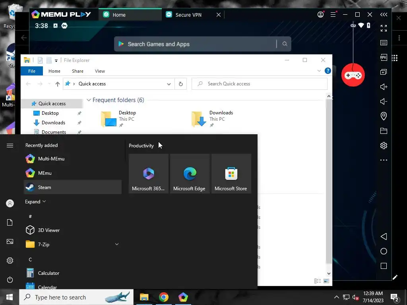Collapse the Frequent folders section
Image resolution: width=407 pixels, height=305 pixels.
pyautogui.click(x=89, y=100)
